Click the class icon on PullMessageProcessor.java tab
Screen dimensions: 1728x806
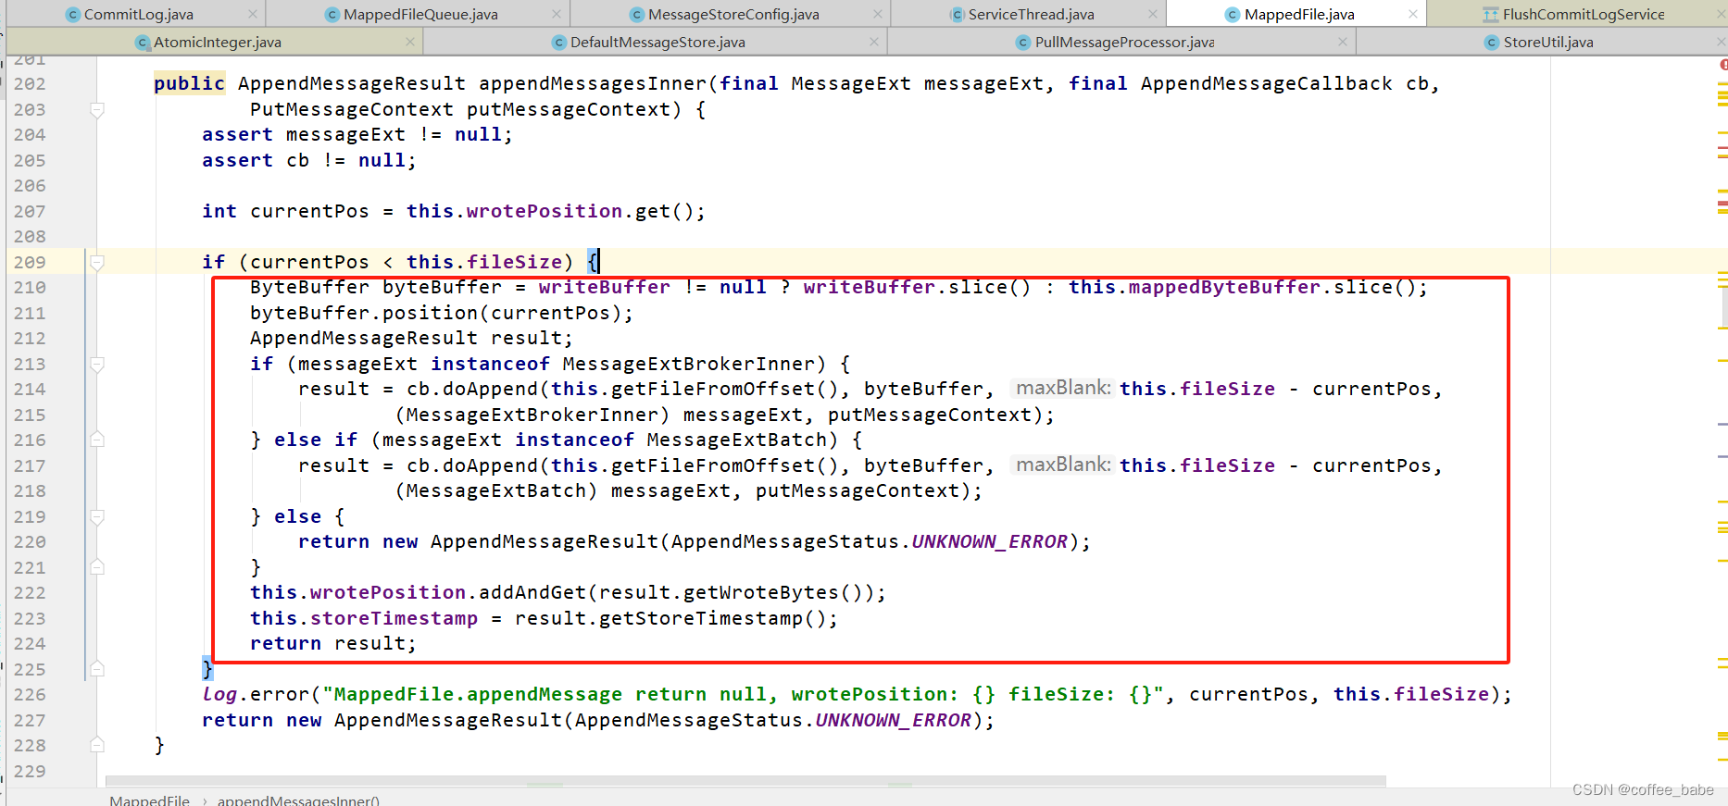pyautogui.click(x=1023, y=43)
